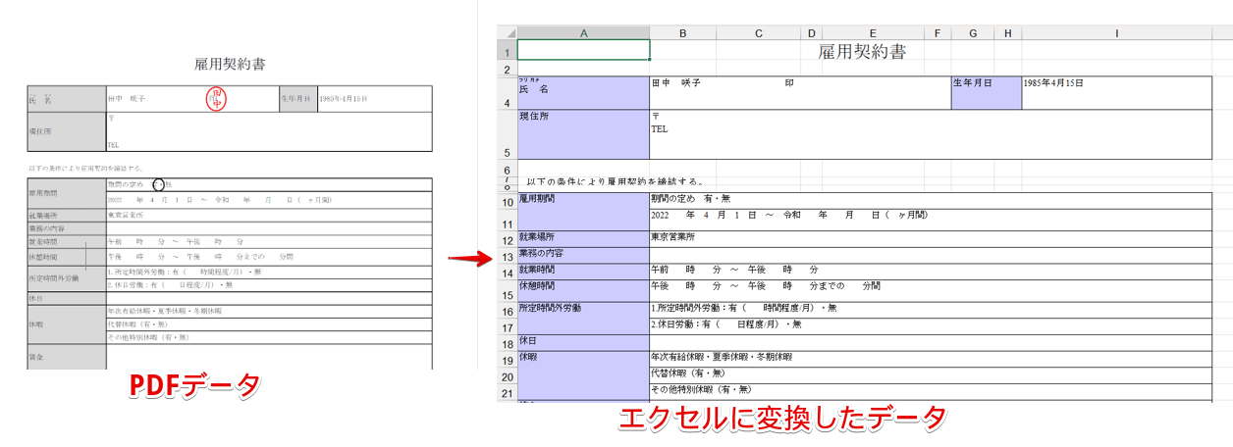Click the 東京営業所 cell in the Excel sheet
Image resolution: width=1233 pixels, height=447 pixels.
tap(930, 239)
